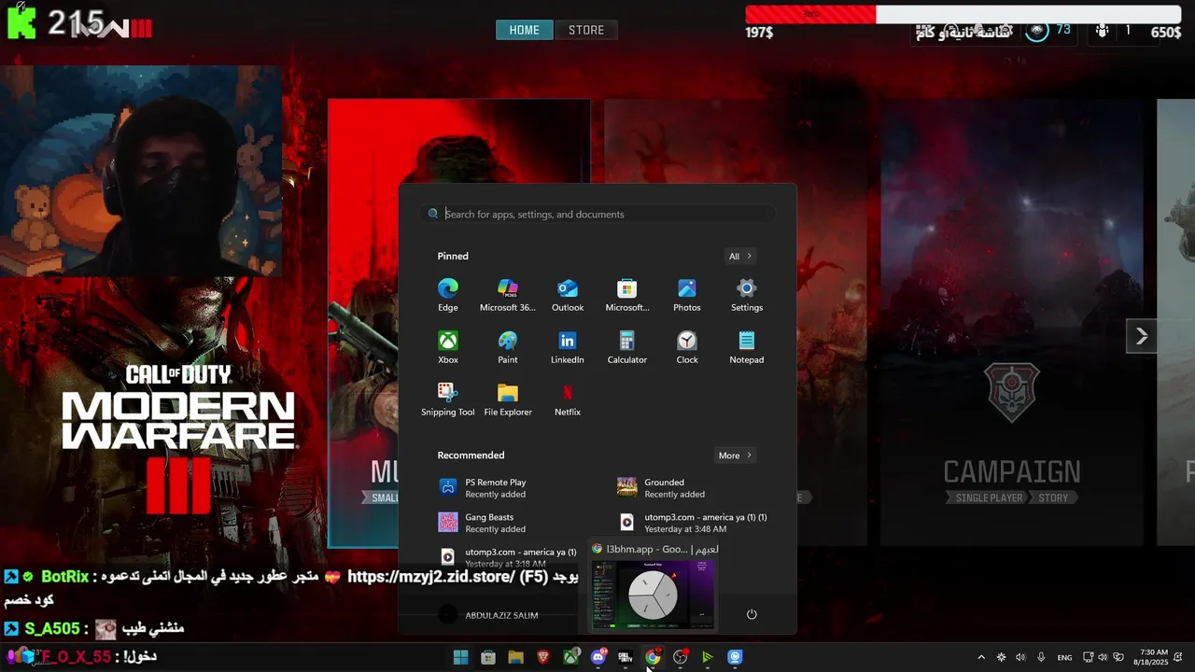Open utomp3.com file from Yesterday 3:48 AM

[x=692, y=523]
